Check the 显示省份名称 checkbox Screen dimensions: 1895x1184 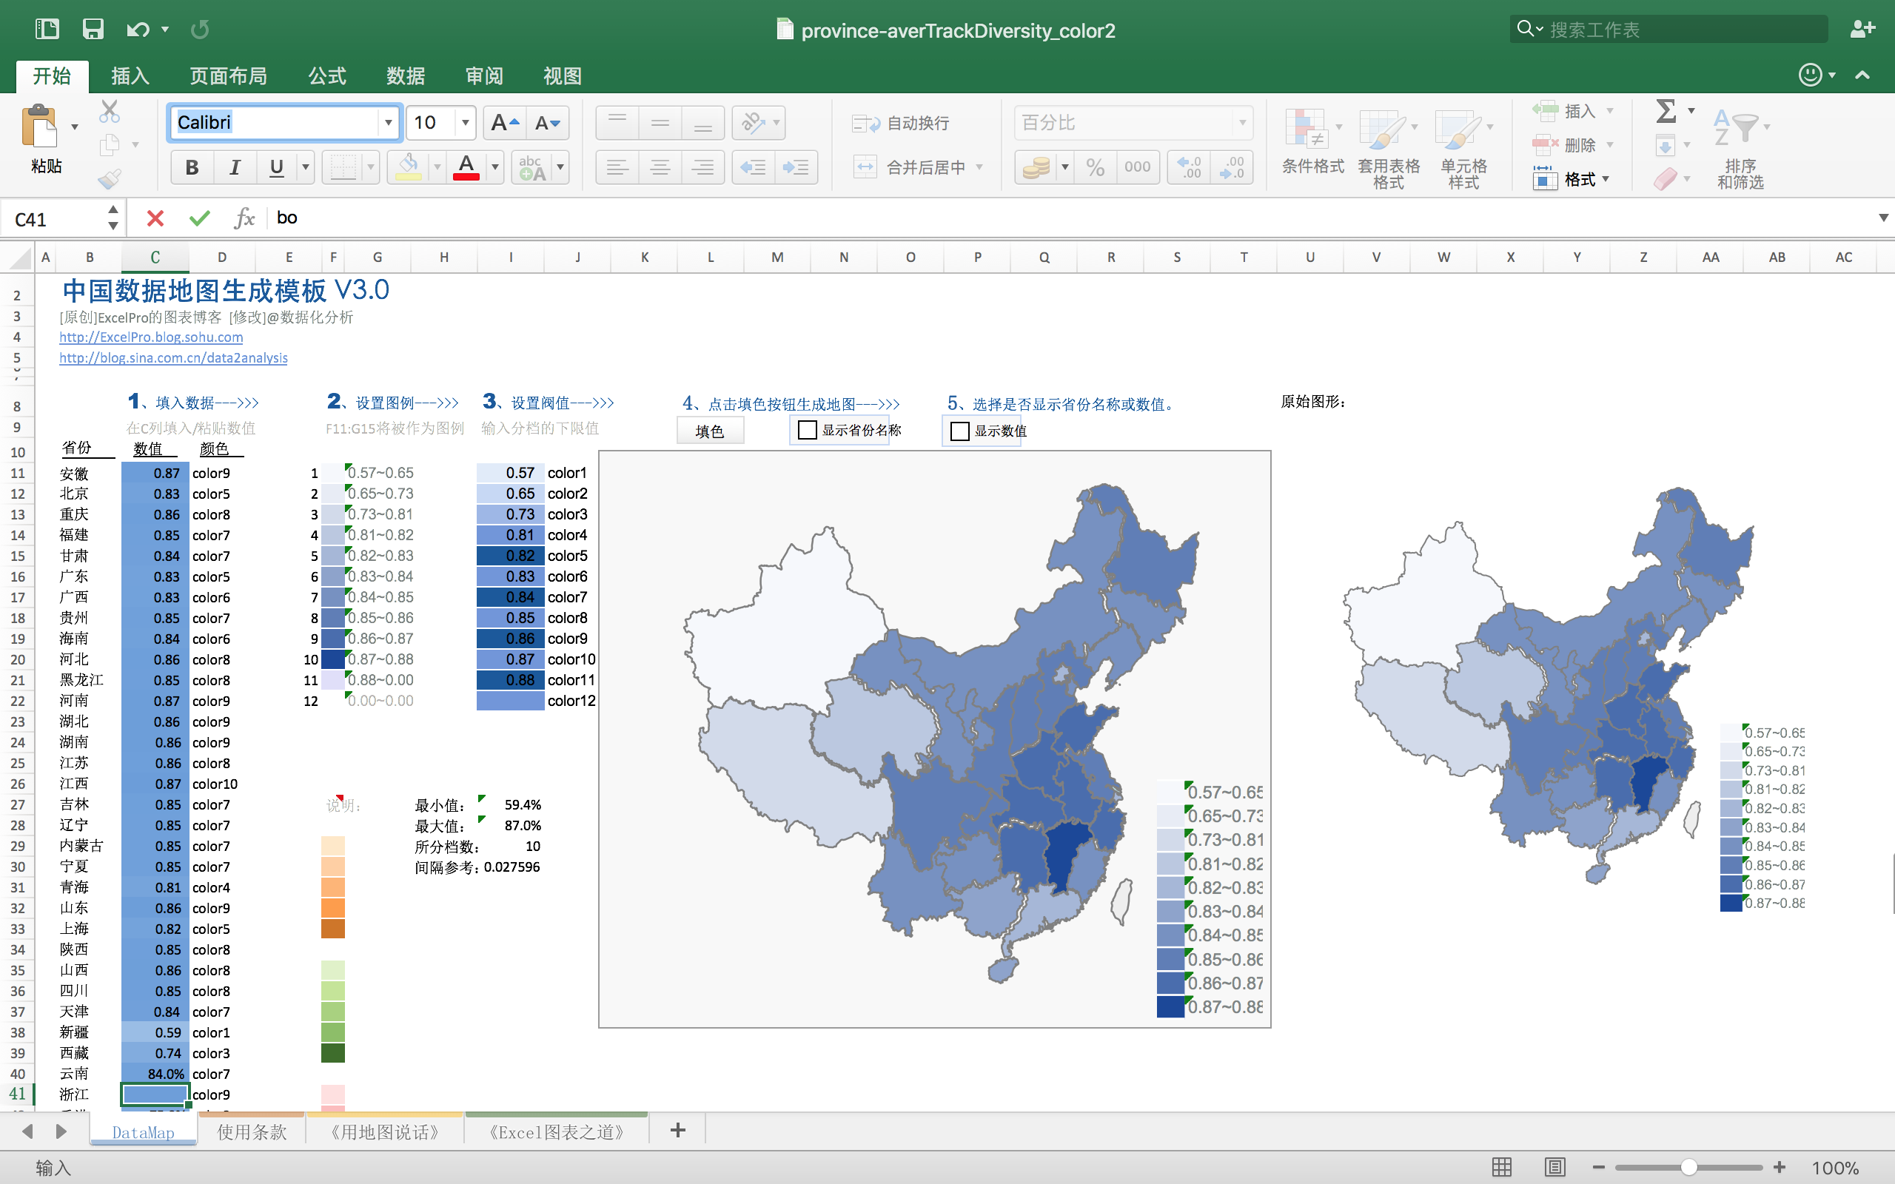coord(807,430)
